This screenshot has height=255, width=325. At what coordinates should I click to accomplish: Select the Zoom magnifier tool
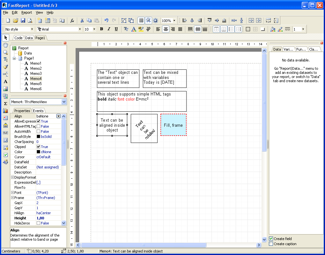tap(6, 52)
